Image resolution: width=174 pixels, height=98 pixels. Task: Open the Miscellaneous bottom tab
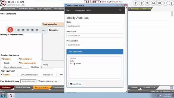tap(149, 87)
